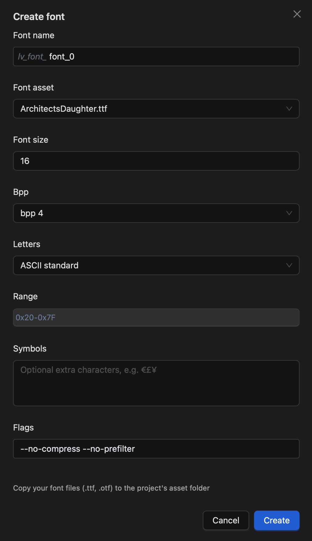Click the Letters label above the dropdown
The height and width of the screenshot is (541, 312).
click(x=27, y=244)
